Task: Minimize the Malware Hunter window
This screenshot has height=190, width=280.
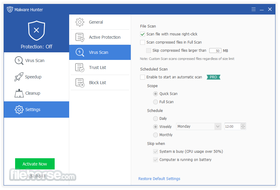Action: click(x=262, y=9)
